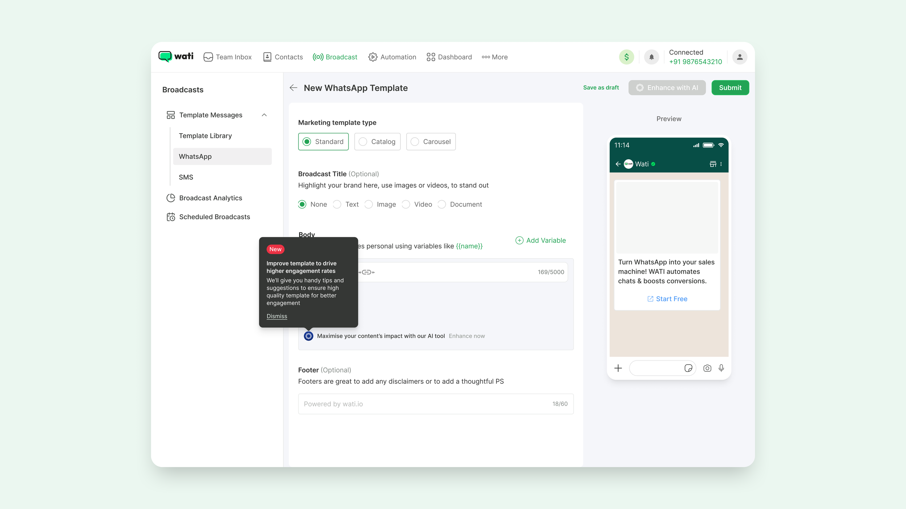This screenshot has width=906, height=509.
Task: Click the link insert icon in body toolbar
Action: [367, 272]
